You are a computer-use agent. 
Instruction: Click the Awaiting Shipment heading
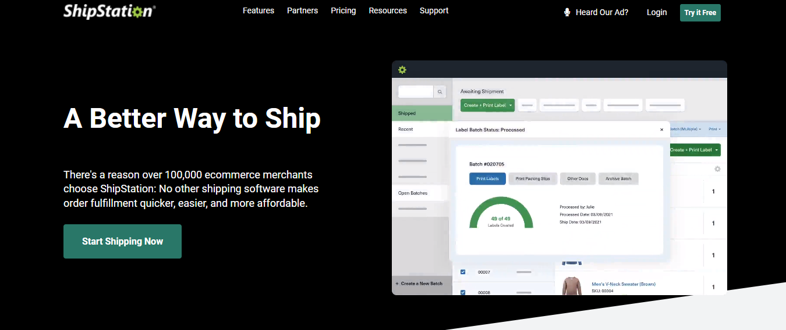pos(482,91)
